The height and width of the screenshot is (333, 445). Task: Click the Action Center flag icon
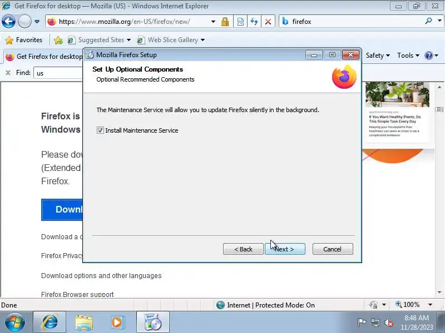tap(362, 322)
